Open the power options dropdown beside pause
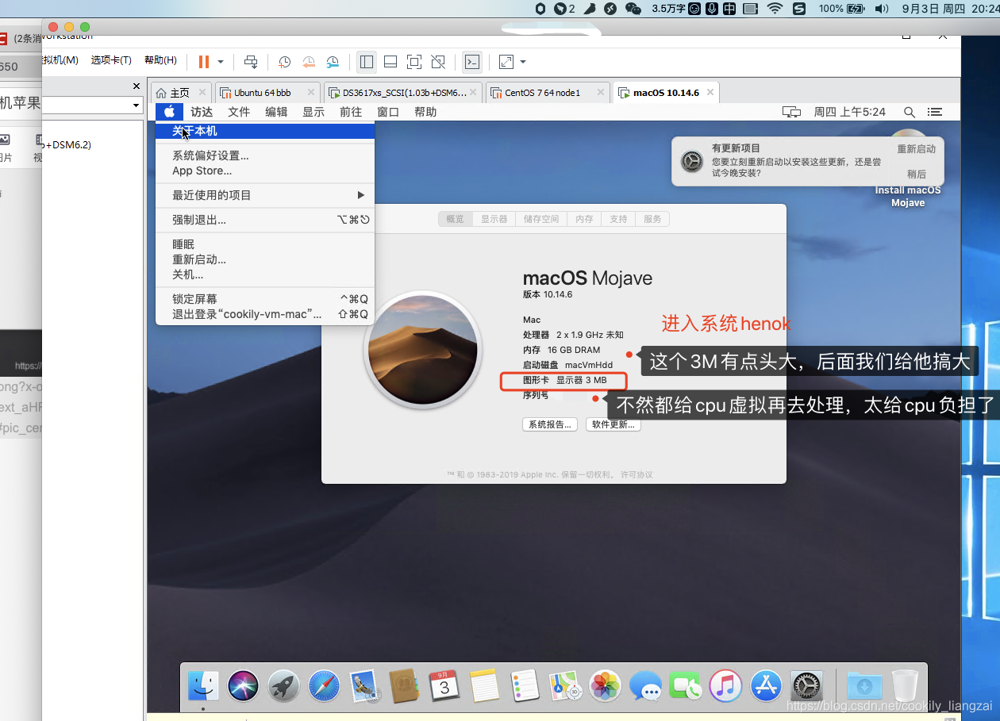Image resolution: width=1000 pixels, height=721 pixels. 221,61
